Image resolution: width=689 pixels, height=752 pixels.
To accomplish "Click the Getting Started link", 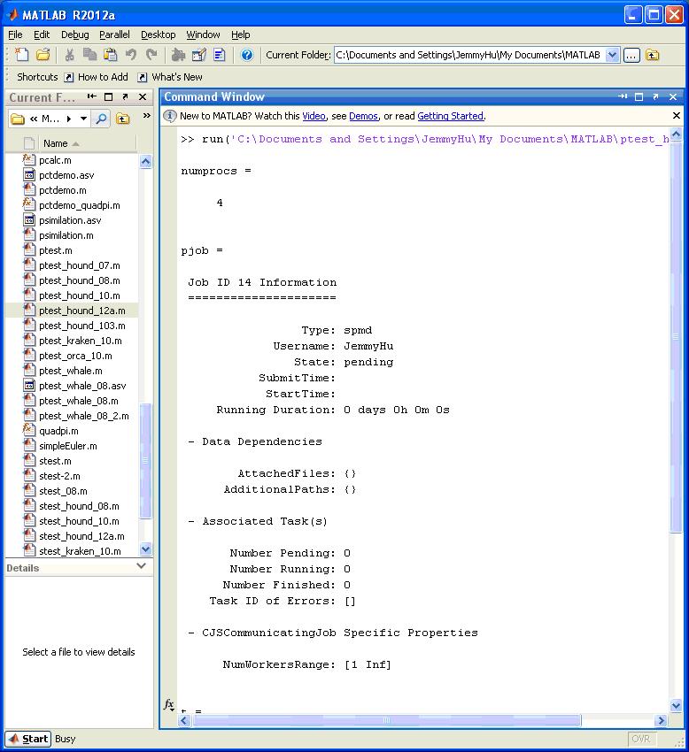I will click(x=450, y=116).
